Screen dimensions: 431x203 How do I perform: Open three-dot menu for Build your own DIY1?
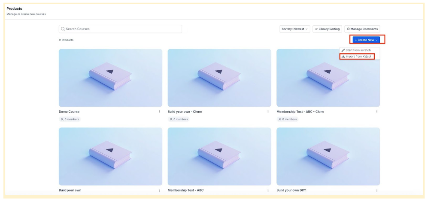pyautogui.click(x=377, y=190)
